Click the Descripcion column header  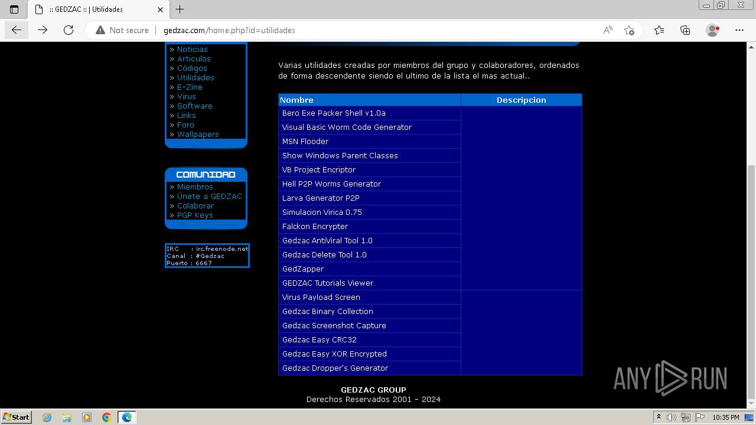(522, 100)
